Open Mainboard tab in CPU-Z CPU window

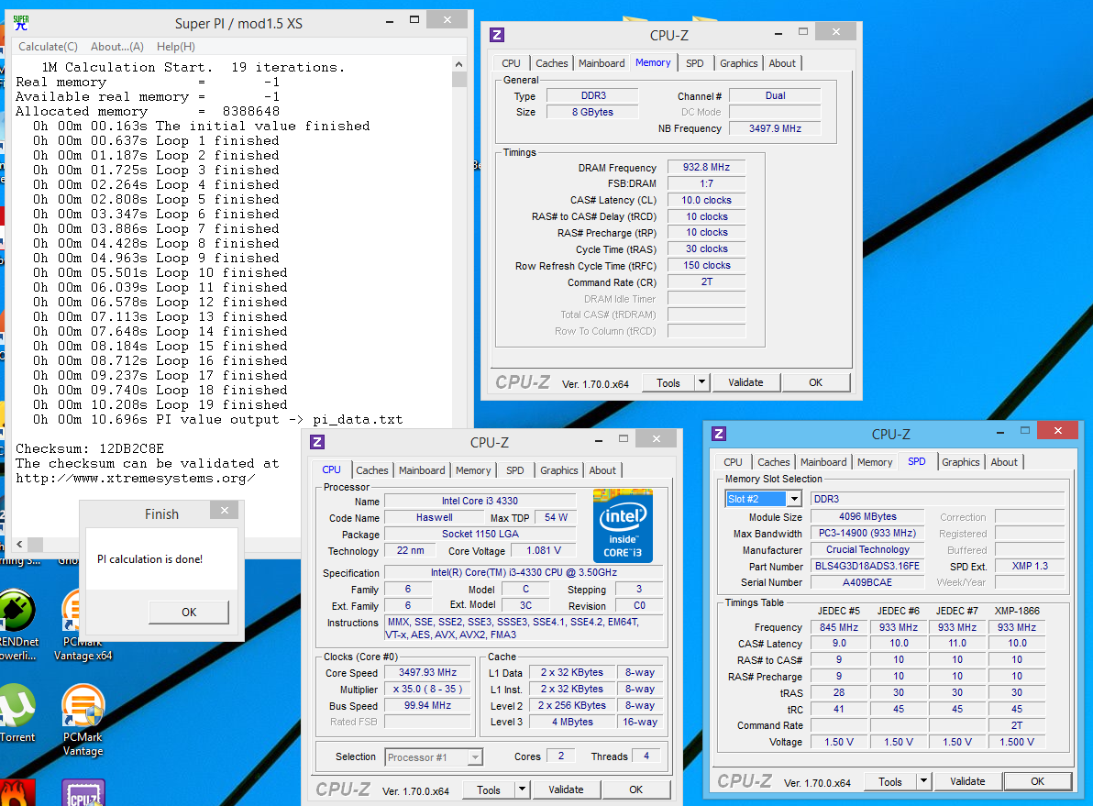click(422, 469)
